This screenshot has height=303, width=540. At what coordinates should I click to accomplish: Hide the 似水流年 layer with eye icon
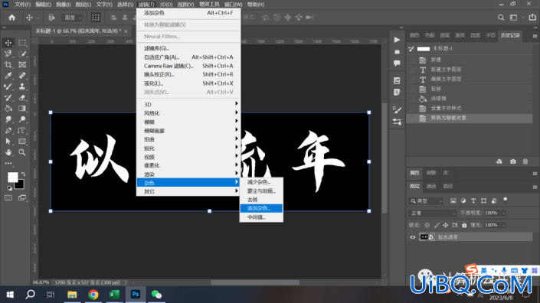[x=413, y=237]
